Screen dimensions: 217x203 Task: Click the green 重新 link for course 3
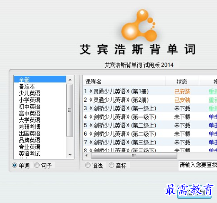click(213, 109)
